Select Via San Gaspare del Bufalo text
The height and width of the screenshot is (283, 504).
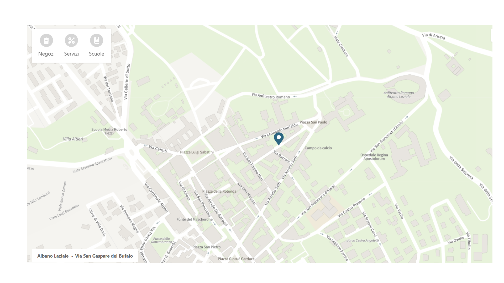click(104, 256)
